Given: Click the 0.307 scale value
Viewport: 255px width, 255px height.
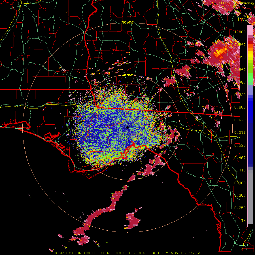Looking at the screenshot, I should [240, 195].
